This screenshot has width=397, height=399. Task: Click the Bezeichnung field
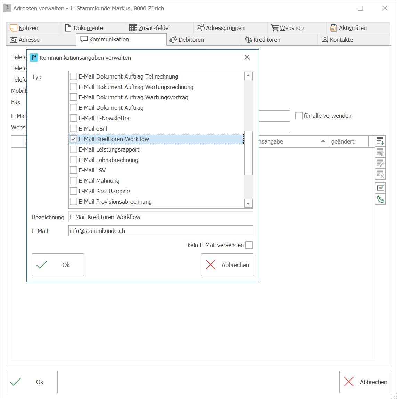pyautogui.click(x=161, y=217)
